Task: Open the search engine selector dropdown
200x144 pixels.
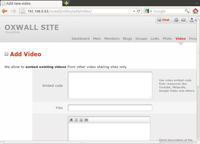Action: coord(151,11)
